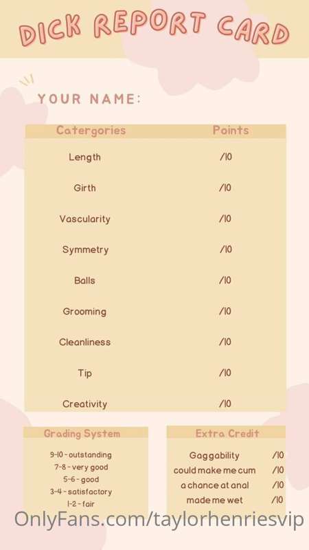The image size is (309, 550).
Task: Click the 'made me wet' score slot
Action: [277, 500]
